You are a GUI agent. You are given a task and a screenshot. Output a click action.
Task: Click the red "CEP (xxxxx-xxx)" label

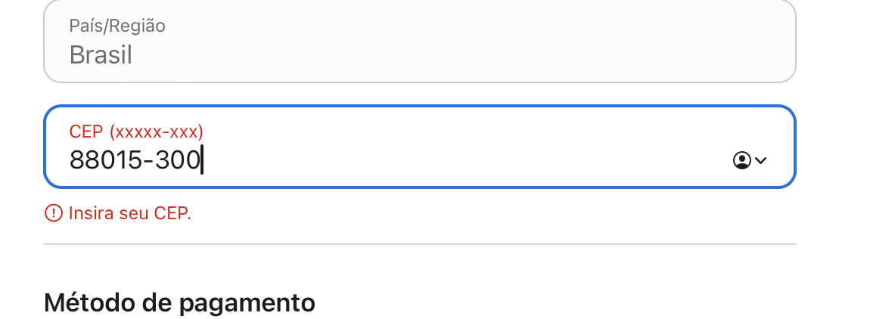pyautogui.click(x=136, y=132)
